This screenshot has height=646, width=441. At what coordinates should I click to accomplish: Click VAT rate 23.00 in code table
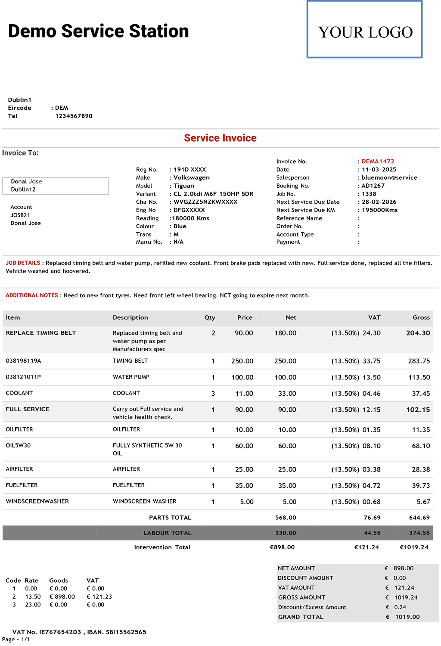33,605
